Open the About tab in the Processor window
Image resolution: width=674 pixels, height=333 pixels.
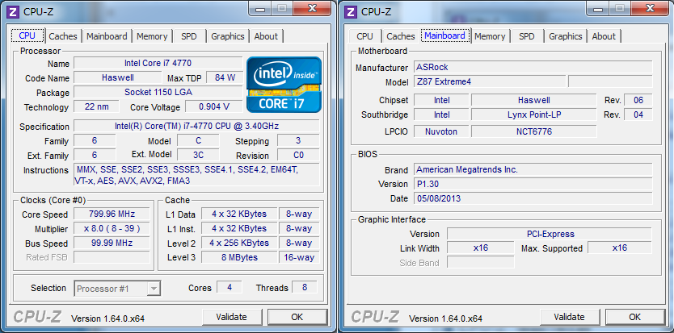(x=266, y=36)
